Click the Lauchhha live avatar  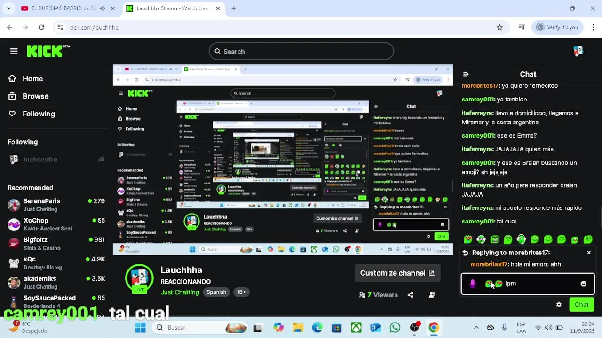(139, 278)
